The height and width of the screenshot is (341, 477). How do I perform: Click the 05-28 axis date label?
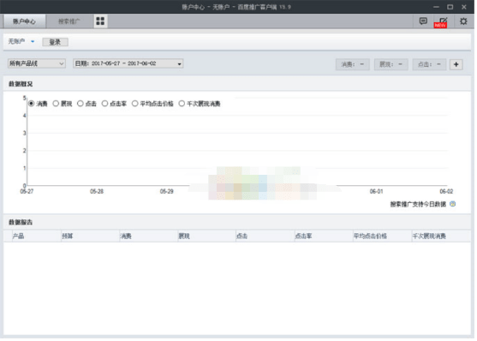97,192
